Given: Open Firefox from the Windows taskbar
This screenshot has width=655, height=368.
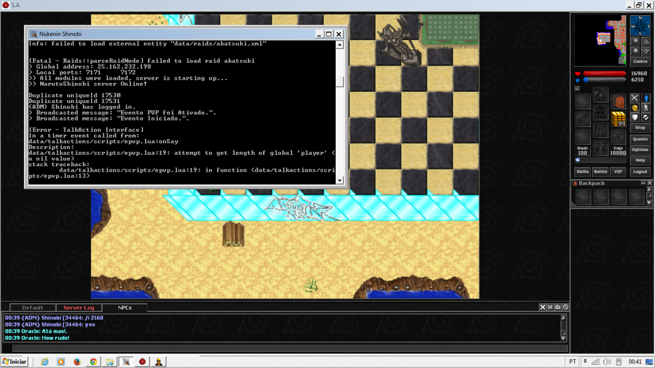Looking at the screenshot, I should pyautogui.click(x=77, y=361).
